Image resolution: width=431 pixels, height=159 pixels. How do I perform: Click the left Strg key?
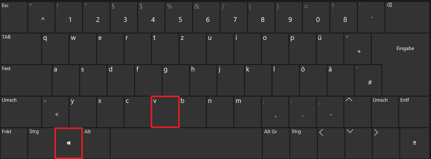pyautogui.click(x=41, y=143)
